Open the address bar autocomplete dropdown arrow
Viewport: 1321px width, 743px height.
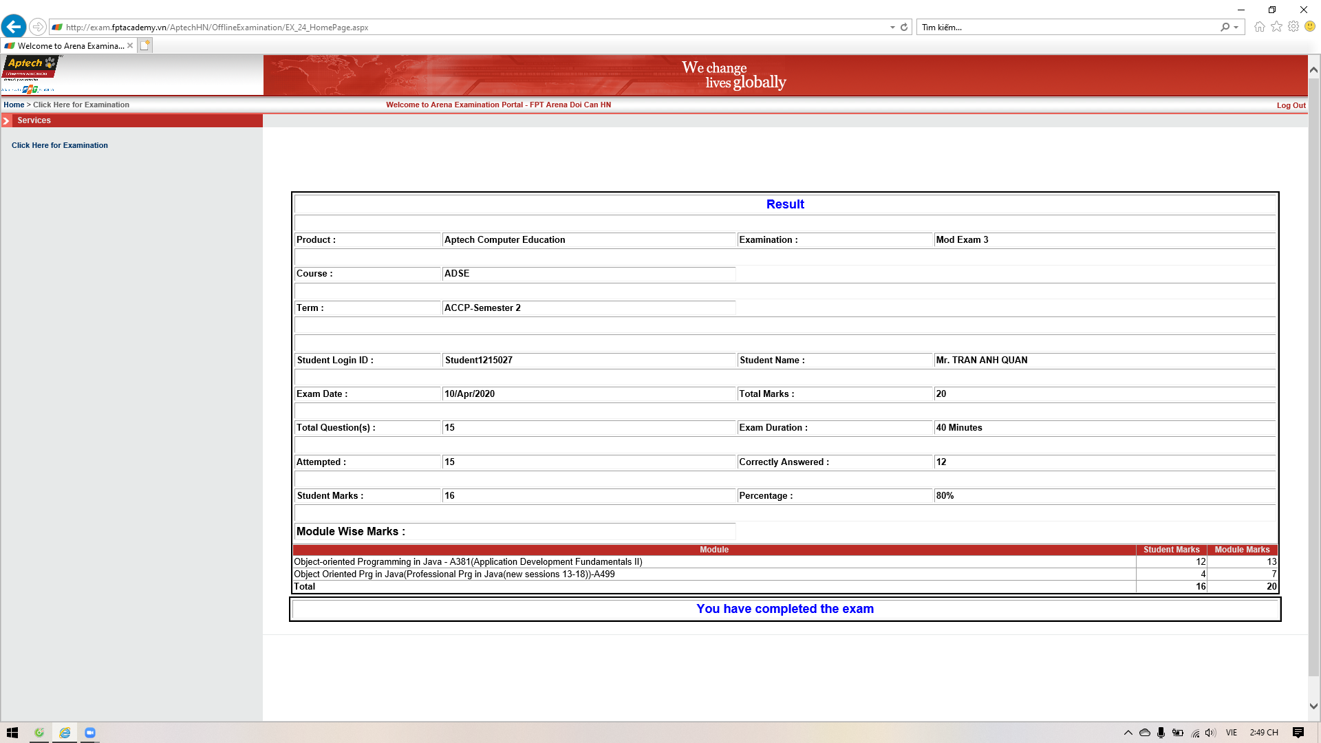tap(892, 28)
